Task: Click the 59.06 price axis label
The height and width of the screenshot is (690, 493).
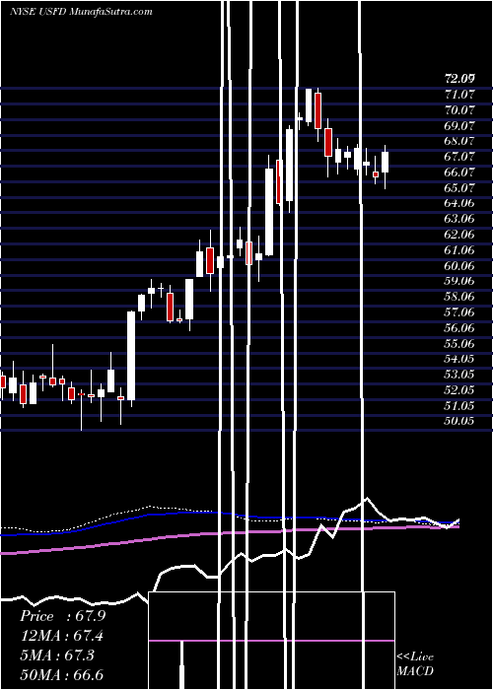Action: click(459, 281)
